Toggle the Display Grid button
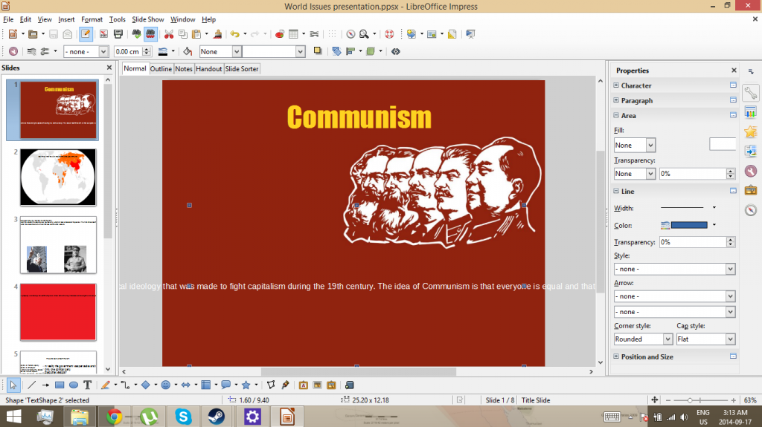762x427 pixels. (x=332, y=34)
